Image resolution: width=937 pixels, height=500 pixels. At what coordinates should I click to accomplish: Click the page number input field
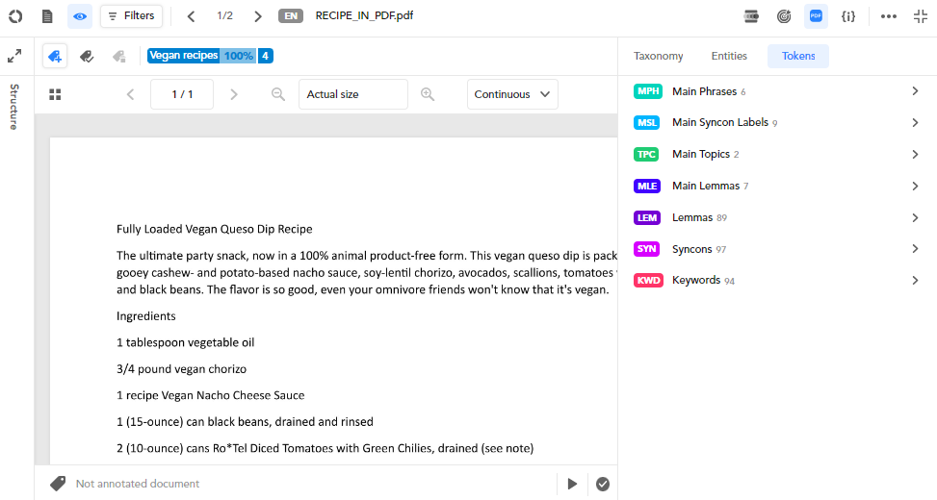coord(182,94)
